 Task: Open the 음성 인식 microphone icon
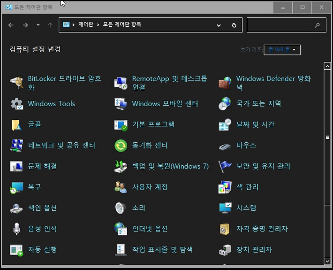(x=16, y=229)
